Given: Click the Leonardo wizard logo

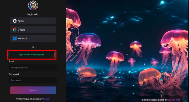Looking at the screenshot, I should coord(33,6).
